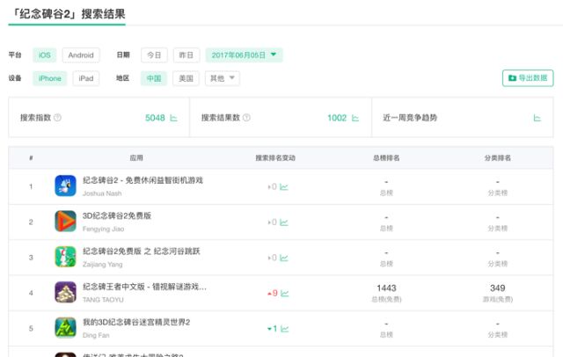Open the search results count chart icon
Viewport: 563px width, 357px height.
pos(355,118)
